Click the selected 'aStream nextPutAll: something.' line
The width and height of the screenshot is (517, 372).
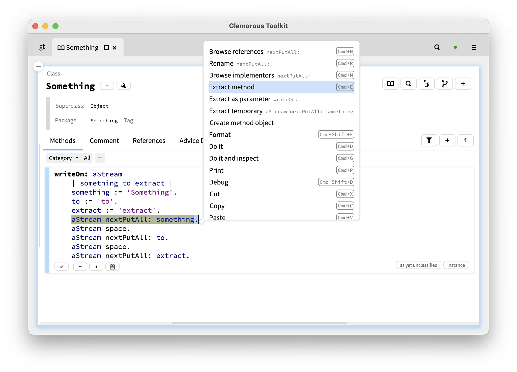[135, 219]
